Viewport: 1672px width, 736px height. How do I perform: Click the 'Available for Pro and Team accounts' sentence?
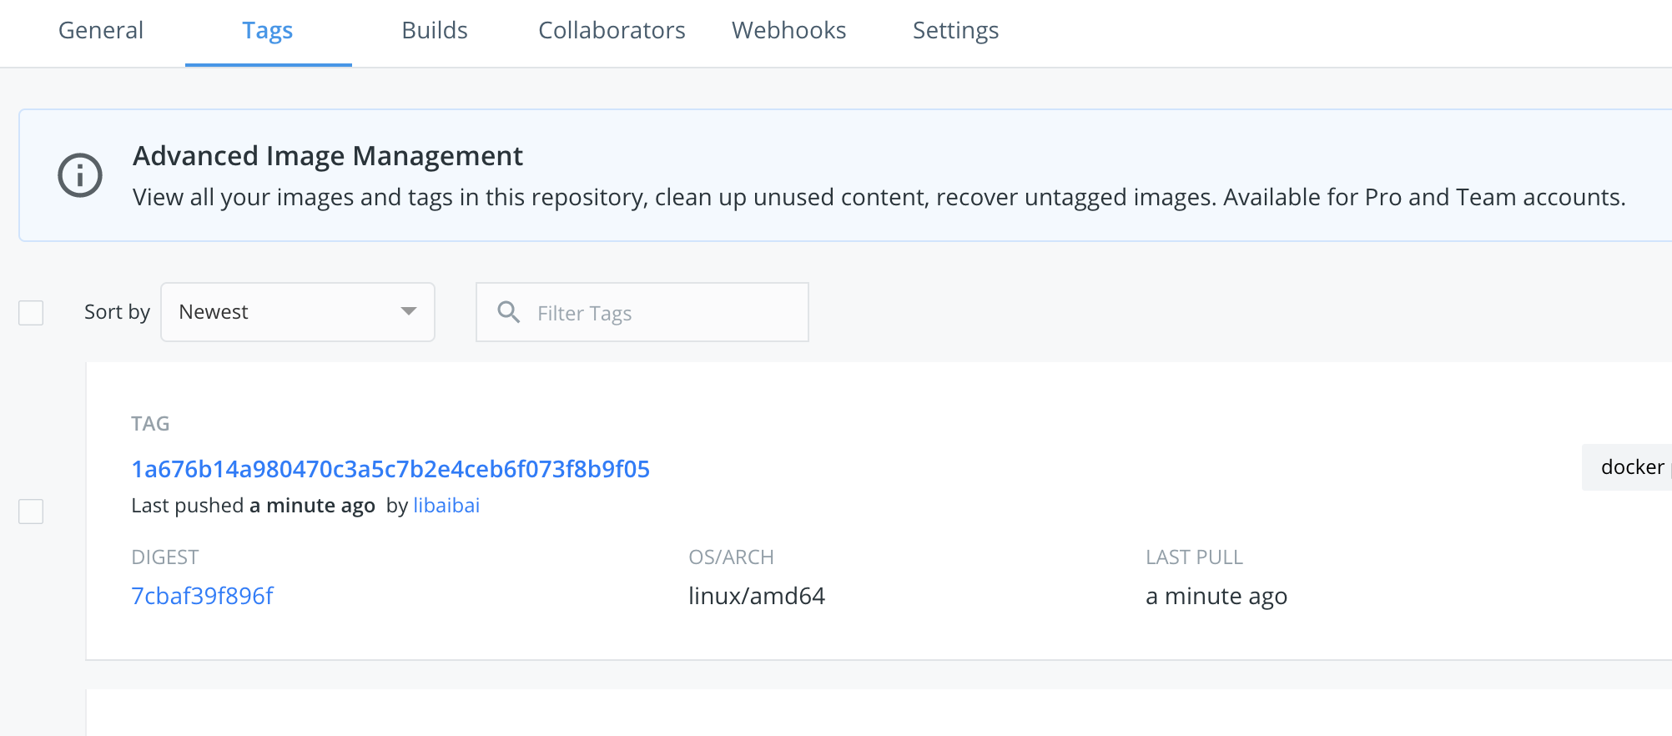pos(1424,197)
